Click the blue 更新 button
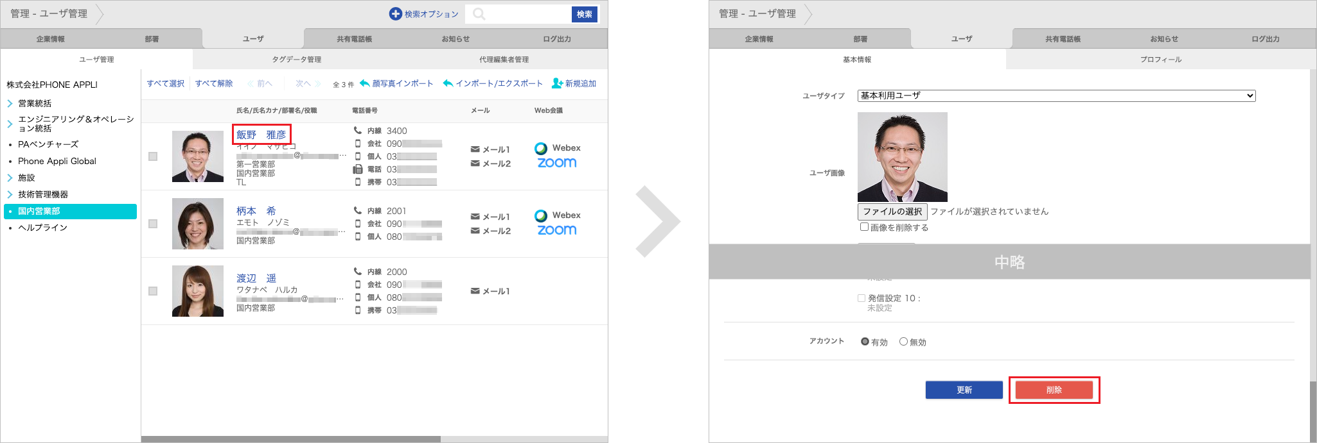Screen dimensions: 1317x443 964,390
